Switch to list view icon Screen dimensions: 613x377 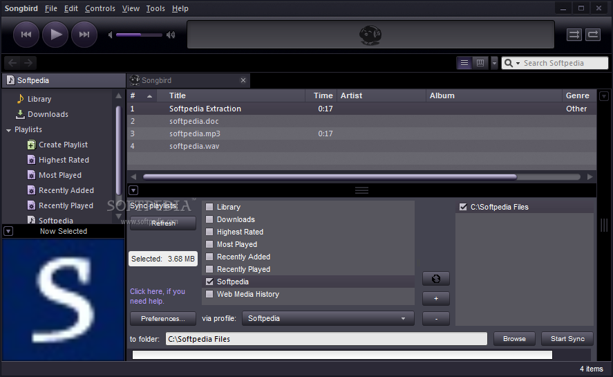(x=464, y=63)
